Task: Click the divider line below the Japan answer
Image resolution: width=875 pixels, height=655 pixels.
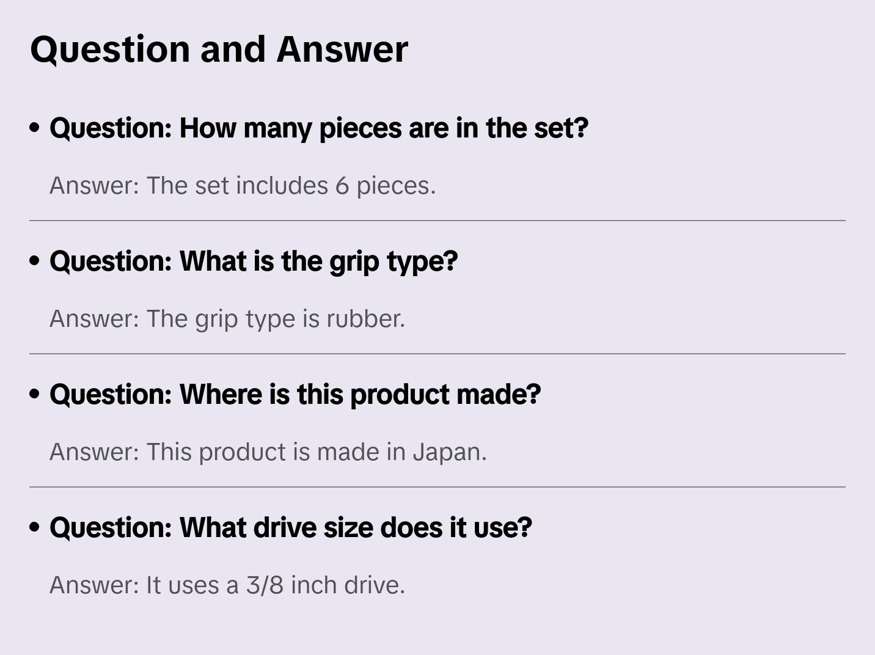Action: click(437, 487)
